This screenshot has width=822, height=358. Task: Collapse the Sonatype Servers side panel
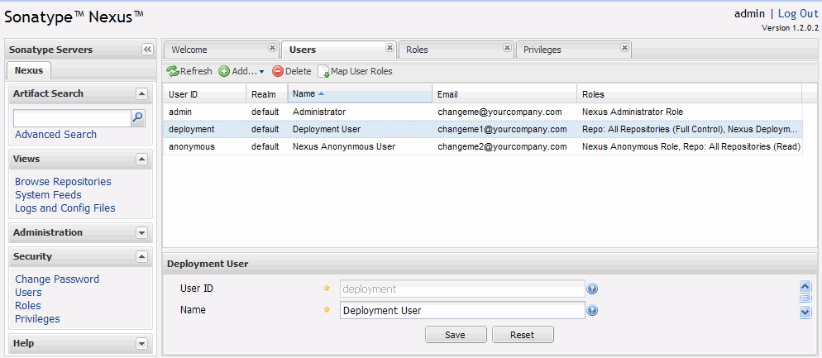(x=147, y=50)
